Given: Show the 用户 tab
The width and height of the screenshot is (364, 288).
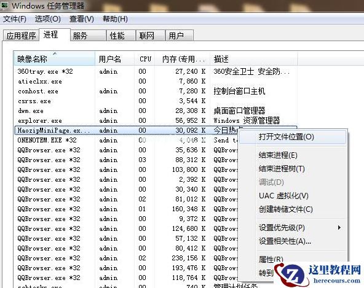Looking at the screenshot, I should point(179,36).
